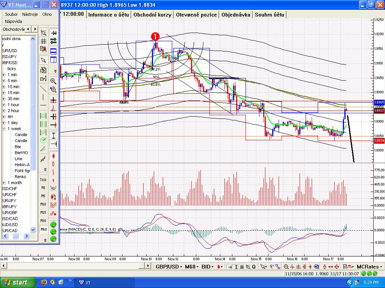The height and width of the screenshot is (288, 385).
Task: Expand the 1 month tree node
Action: coord(4,183)
